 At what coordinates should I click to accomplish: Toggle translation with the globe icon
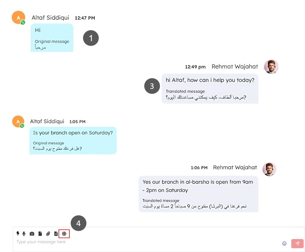click(64, 233)
